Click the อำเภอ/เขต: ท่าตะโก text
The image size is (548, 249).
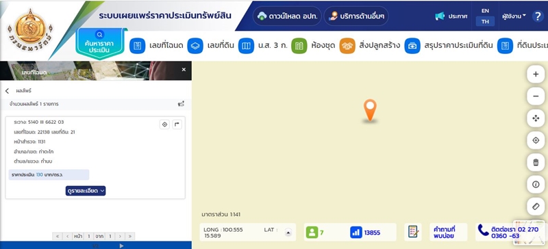[34, 152]
